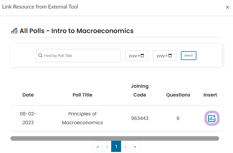
Task: Click the bar chart icon beside All Polls
Action: [14, 31]
